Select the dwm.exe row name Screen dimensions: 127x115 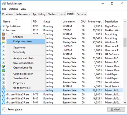point(10,30)
